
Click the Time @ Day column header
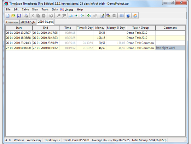click(x=85, y=28)
